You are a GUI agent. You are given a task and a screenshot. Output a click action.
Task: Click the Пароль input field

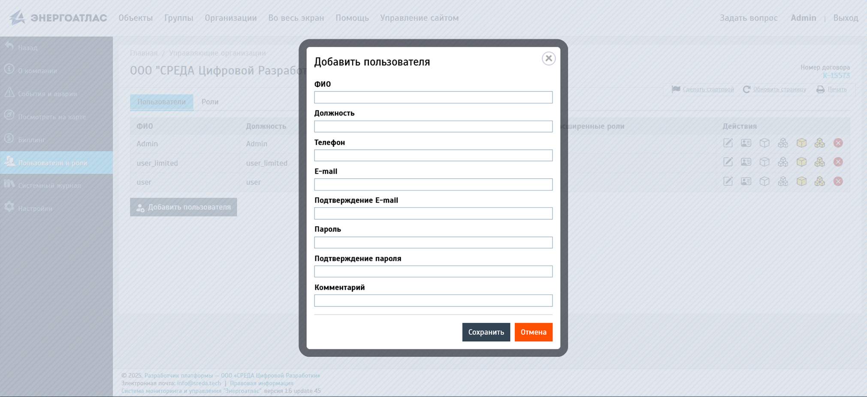coord(433,242)
